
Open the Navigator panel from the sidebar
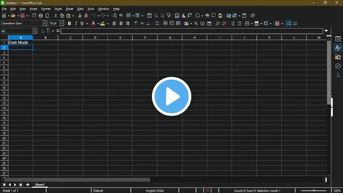[x=338, y=66]
